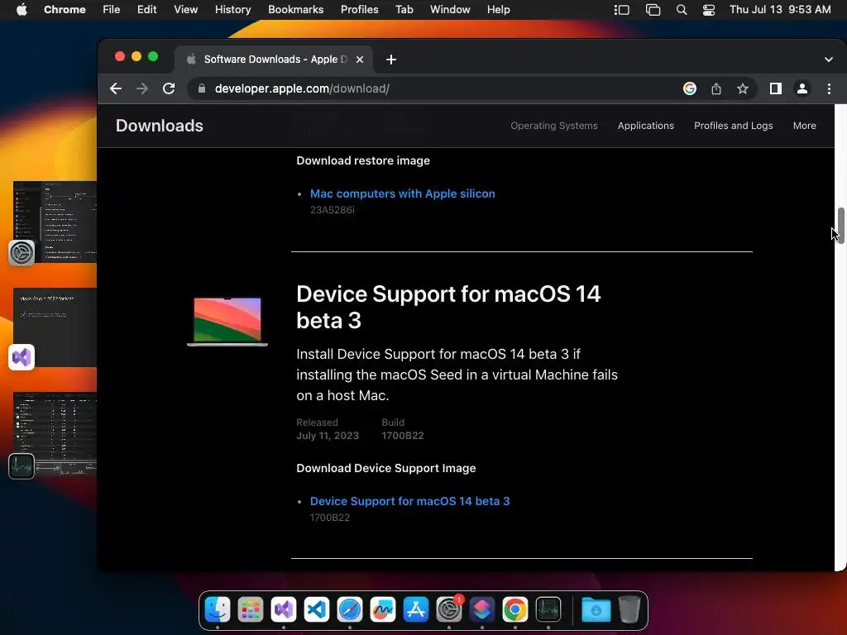Click the July 11, 2023 release date
Image resolution: width=847 pixels, height=635 pixels.
click(328, 436)
